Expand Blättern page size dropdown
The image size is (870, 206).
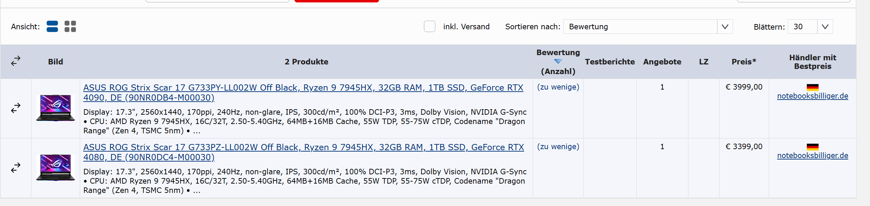tap(810, 27)
